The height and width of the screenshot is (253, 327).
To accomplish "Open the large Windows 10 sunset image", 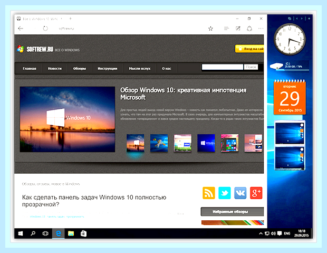I will coord(68,119).
